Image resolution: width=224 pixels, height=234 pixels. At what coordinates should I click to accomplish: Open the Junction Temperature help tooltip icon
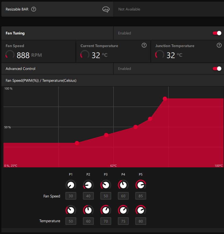click(x=219, y=45)
